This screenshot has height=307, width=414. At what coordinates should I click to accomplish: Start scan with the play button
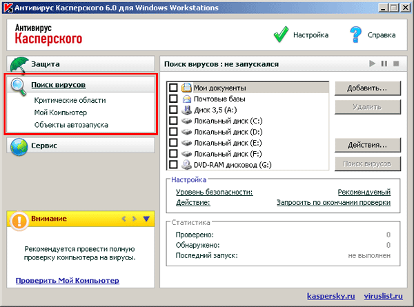(372, 63)
